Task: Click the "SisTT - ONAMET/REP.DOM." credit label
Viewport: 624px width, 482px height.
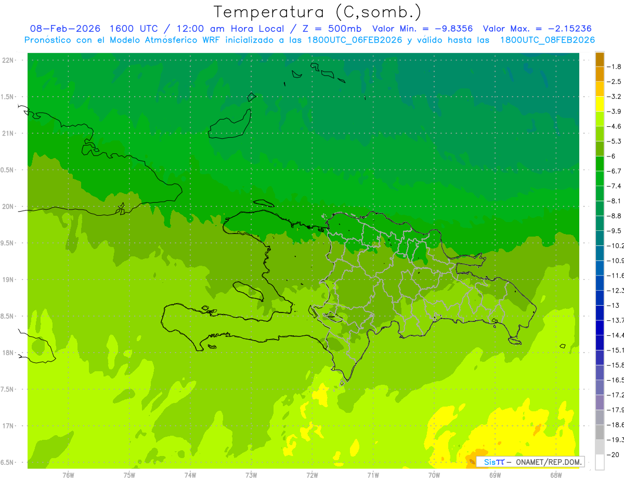Action: [530, 462]
